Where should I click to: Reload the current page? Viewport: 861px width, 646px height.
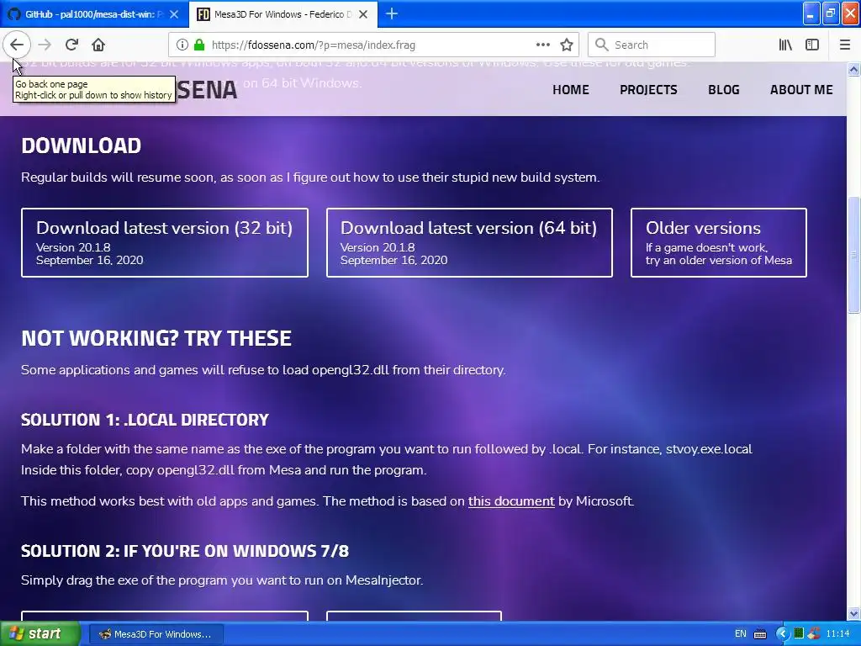tap(71, 45)
